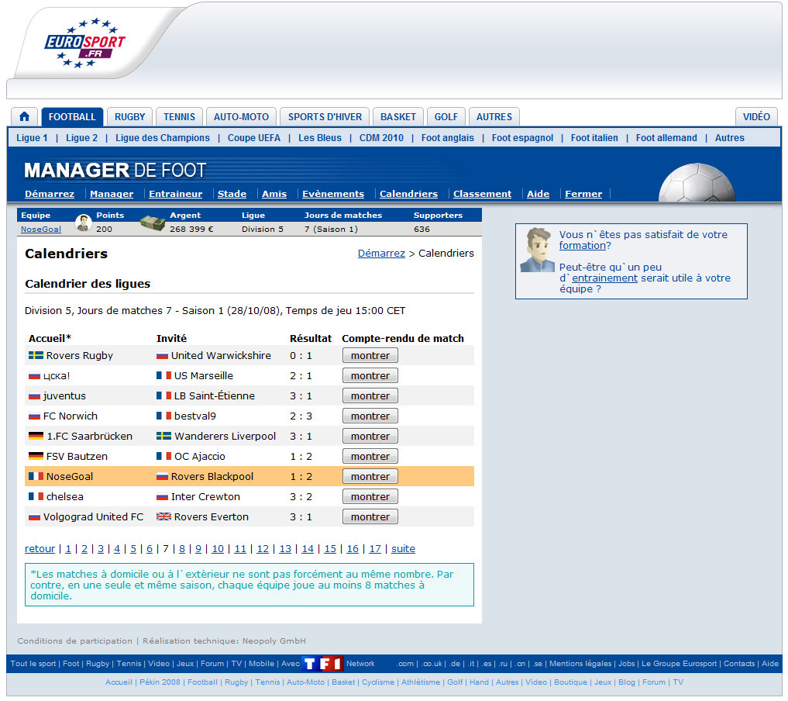Screen dimensions: 788x701
Task: Show match report for FC Norwich match
Action: pos(370,416)
